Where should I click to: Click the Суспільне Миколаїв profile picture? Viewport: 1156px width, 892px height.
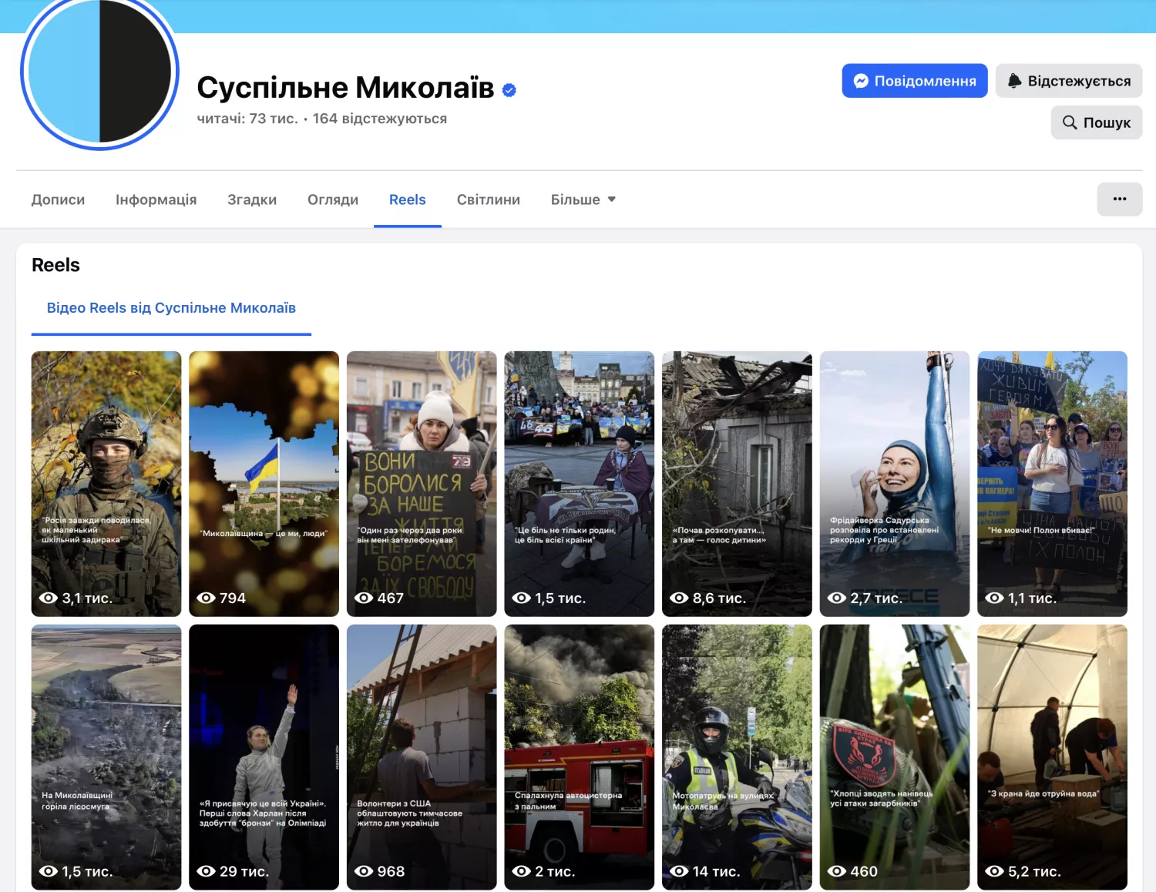coord(99,72)
